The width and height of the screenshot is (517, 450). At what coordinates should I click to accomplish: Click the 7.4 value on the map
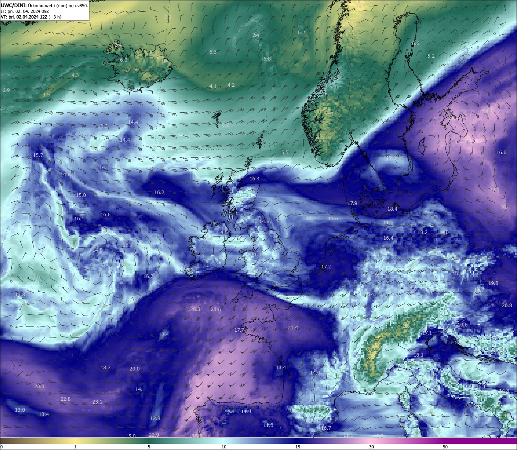point(256,36)
